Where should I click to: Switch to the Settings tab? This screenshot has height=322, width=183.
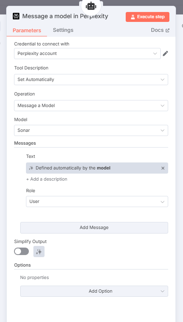click(x=63, y=30)
